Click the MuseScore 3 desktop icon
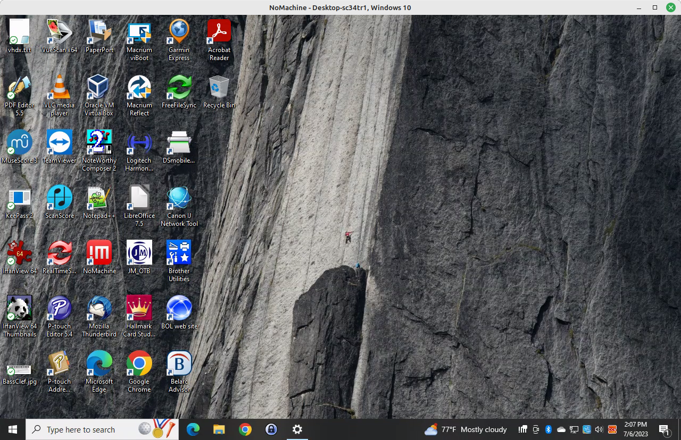 pos(20,147)
